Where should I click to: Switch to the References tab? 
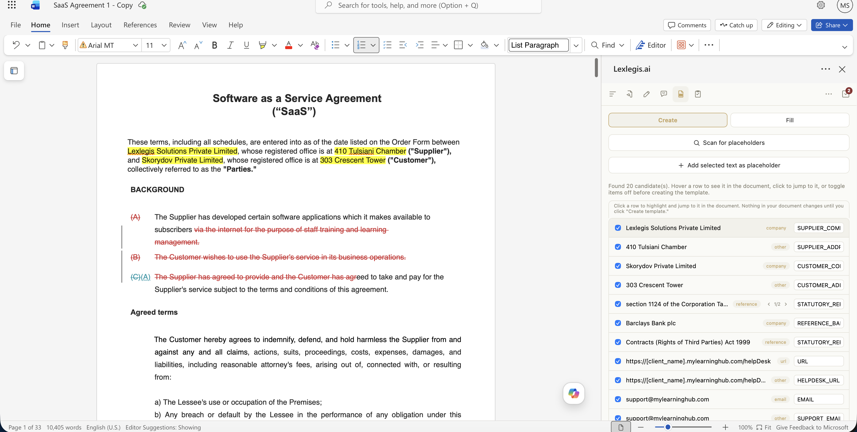coord(140,25)
